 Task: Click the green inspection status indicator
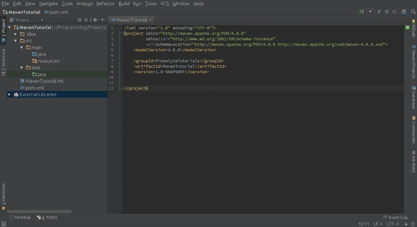[407, 27]
